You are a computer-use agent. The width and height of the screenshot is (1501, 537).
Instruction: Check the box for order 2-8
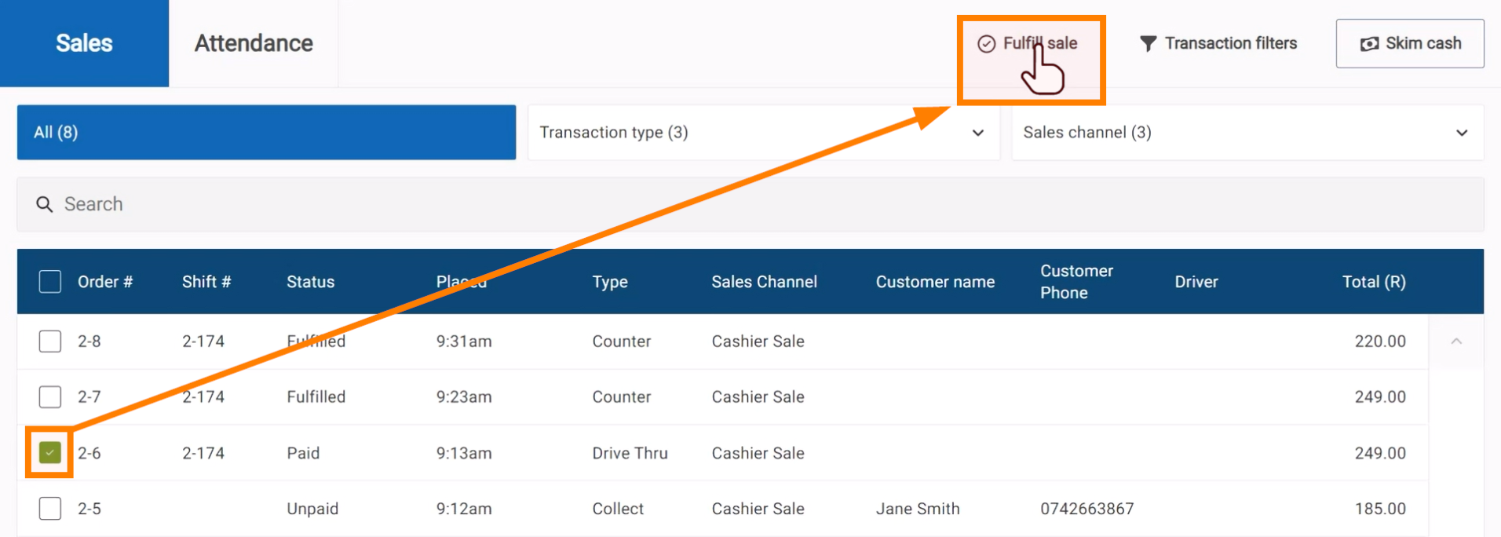click(50, 342)
